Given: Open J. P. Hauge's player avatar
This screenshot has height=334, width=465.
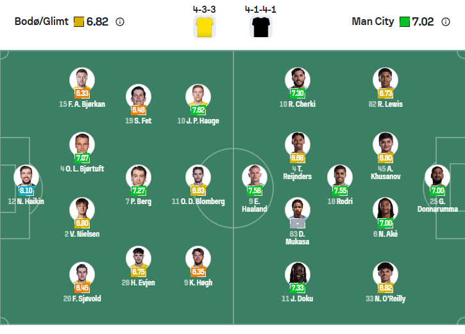Looking at the screenshot, I should tap(198, 97).
